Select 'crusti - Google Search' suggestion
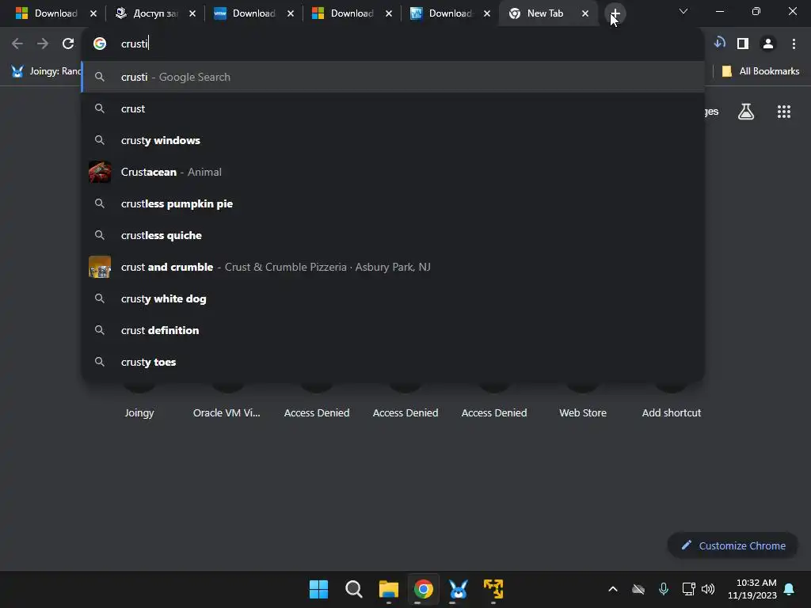Image resolution: width=811 pixels, height=608 pixels. (393, 77)
